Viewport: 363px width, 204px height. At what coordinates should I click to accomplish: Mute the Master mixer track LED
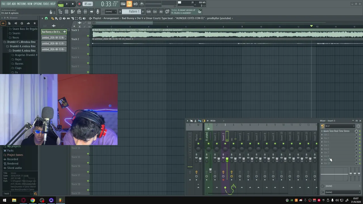(198, 144)
